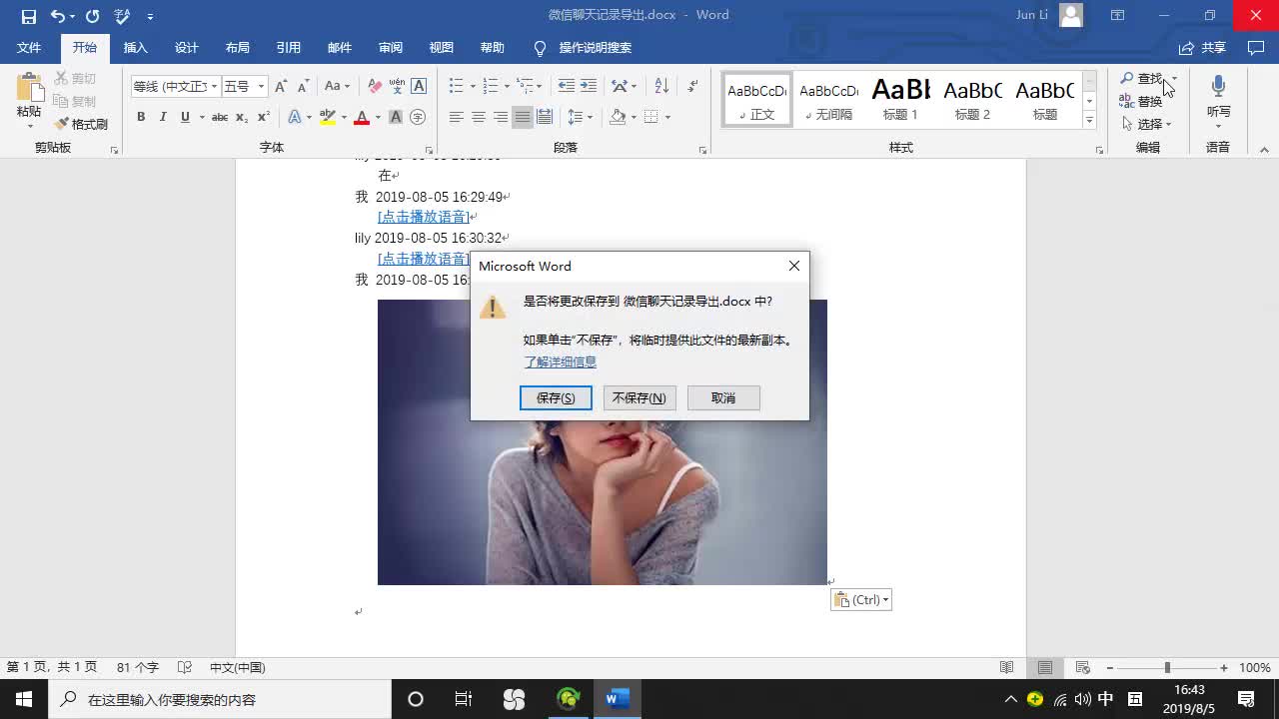The height and width of the screenshot is (719, 1279).
Task: Increase font size with grow font icon
Action: [281, 86]
